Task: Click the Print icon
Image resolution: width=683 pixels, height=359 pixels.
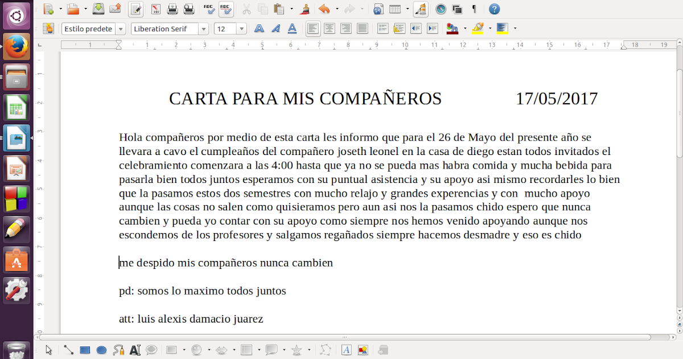Action: (x=172, y=9)
